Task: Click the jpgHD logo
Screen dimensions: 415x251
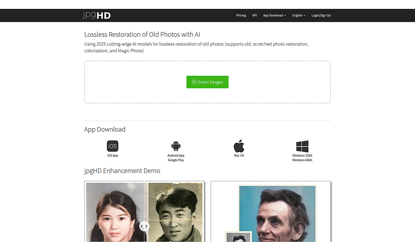Action: [x=96, y=15]
